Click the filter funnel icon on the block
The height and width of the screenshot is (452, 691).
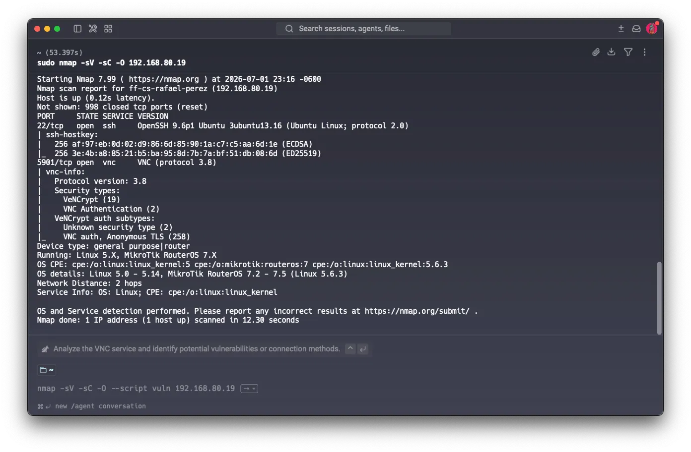[628, 52]
